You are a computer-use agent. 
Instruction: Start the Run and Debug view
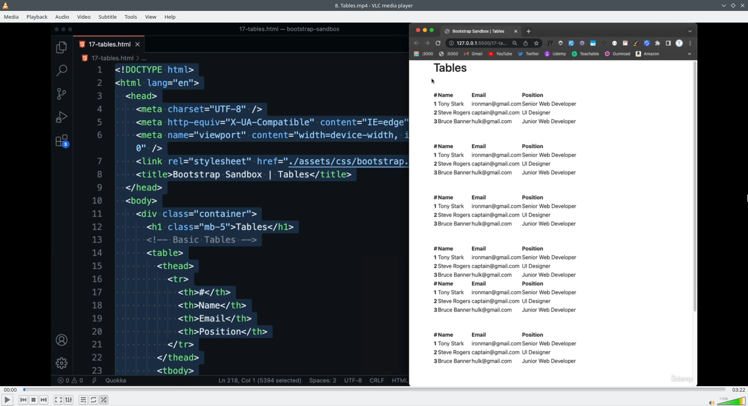coord(62,117)
